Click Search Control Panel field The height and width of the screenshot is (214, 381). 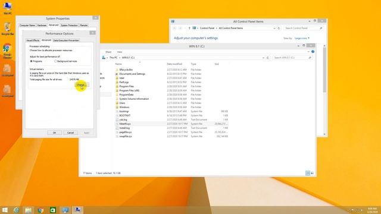click(x=303, y=28)
